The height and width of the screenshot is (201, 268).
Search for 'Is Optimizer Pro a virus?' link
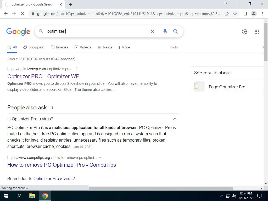click(x=52, y=178)
